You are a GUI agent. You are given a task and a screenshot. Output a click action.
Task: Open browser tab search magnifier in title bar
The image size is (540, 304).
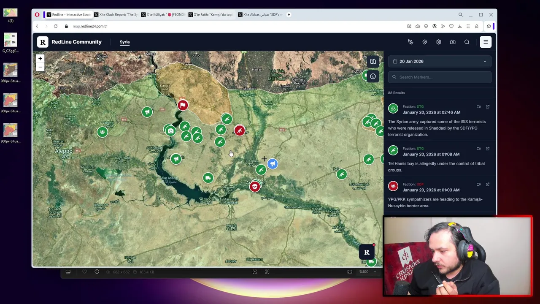tap(460, 15)
